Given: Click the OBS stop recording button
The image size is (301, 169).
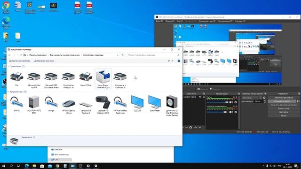Looking at the screenshot, I should coord(282,101).
